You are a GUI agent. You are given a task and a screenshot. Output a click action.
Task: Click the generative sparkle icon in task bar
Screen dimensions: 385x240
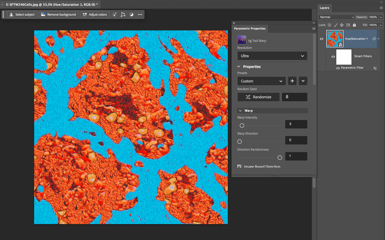(x=115, y=15)
